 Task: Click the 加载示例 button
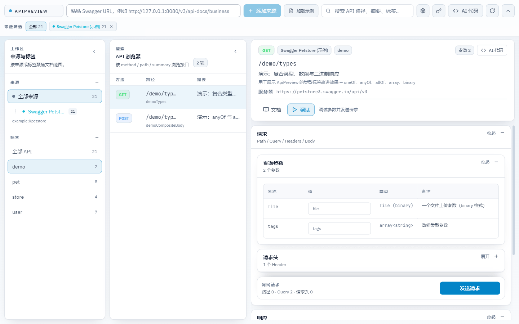301,11
